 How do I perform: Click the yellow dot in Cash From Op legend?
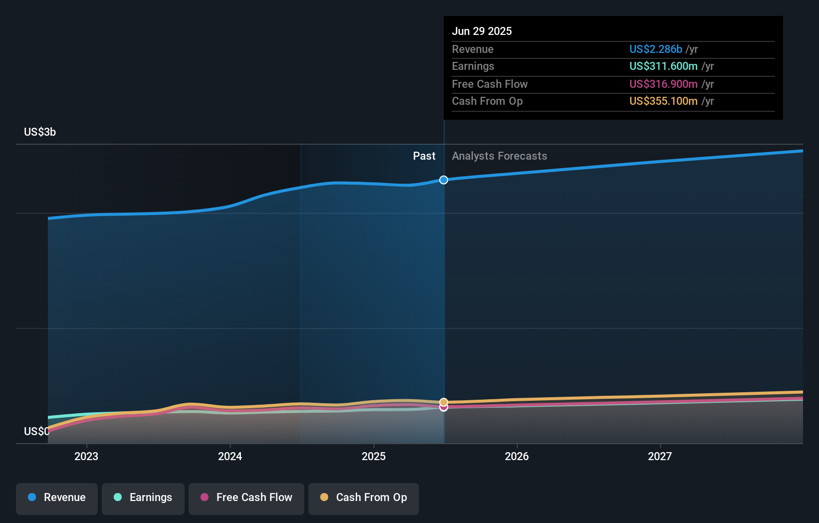pyautogui.click(x=324, y=498)
